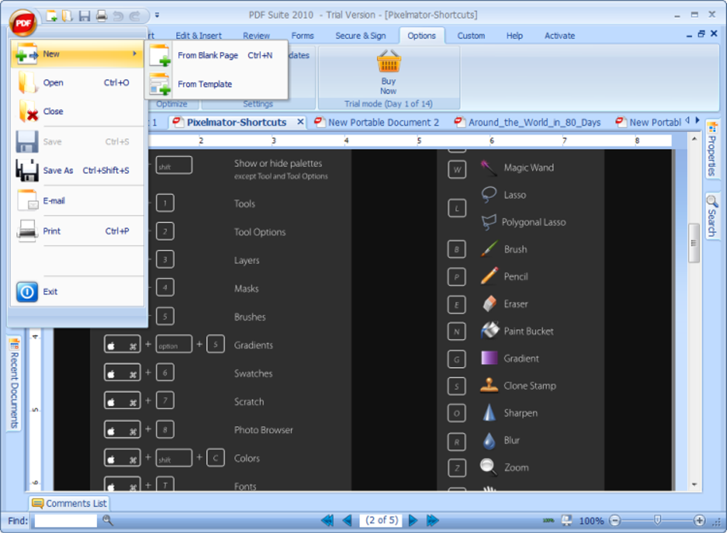The height and width of the screenshot is (533, 727).
Task: Open the Custom ribbon tab
Action: (470, 36)
